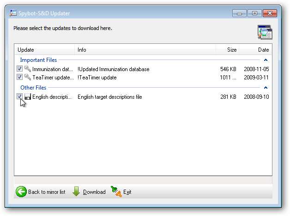Click the Spybot-S&D Updater title bar icon

pos(13,13)
